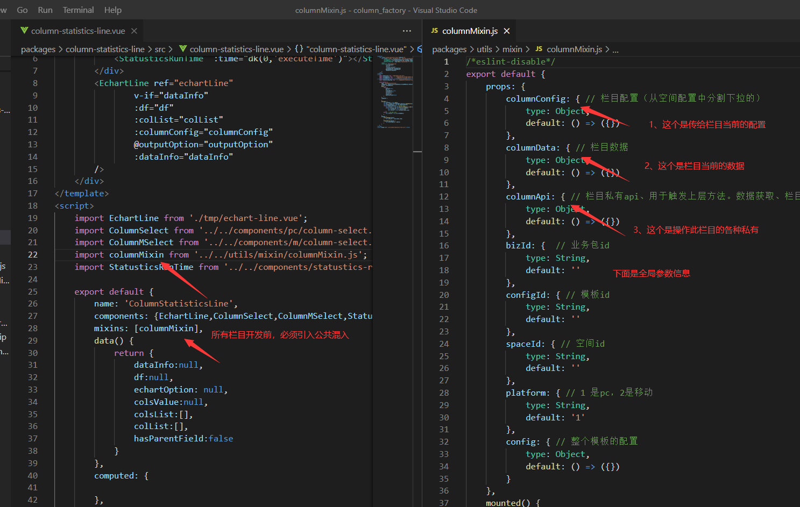Expand the 'utils' breadcrumb in right editor
This screenshot has height=507, width=800.
pyautogui.click(x=484, y=49)
